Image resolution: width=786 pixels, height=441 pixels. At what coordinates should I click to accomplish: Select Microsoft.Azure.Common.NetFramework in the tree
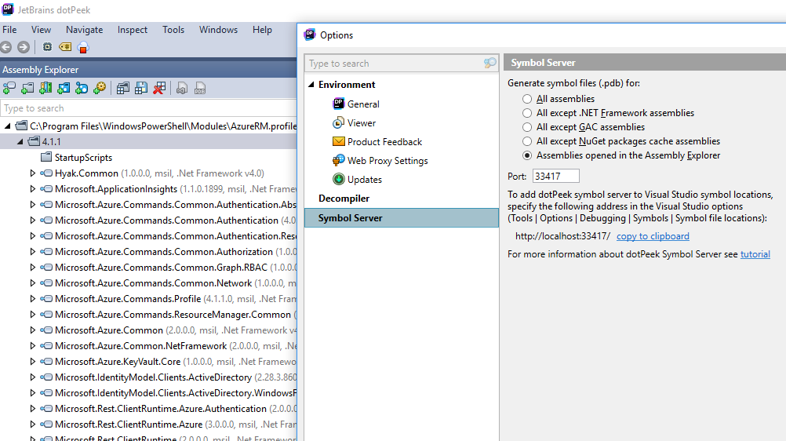141,346
